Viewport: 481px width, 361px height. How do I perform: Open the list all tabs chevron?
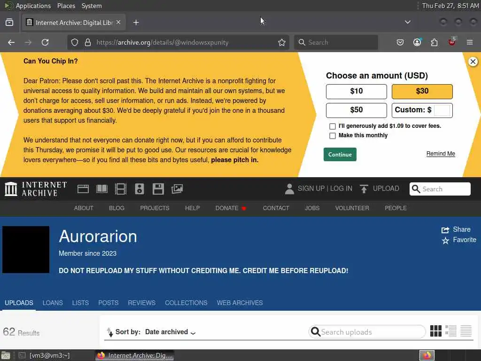(408, 22)
